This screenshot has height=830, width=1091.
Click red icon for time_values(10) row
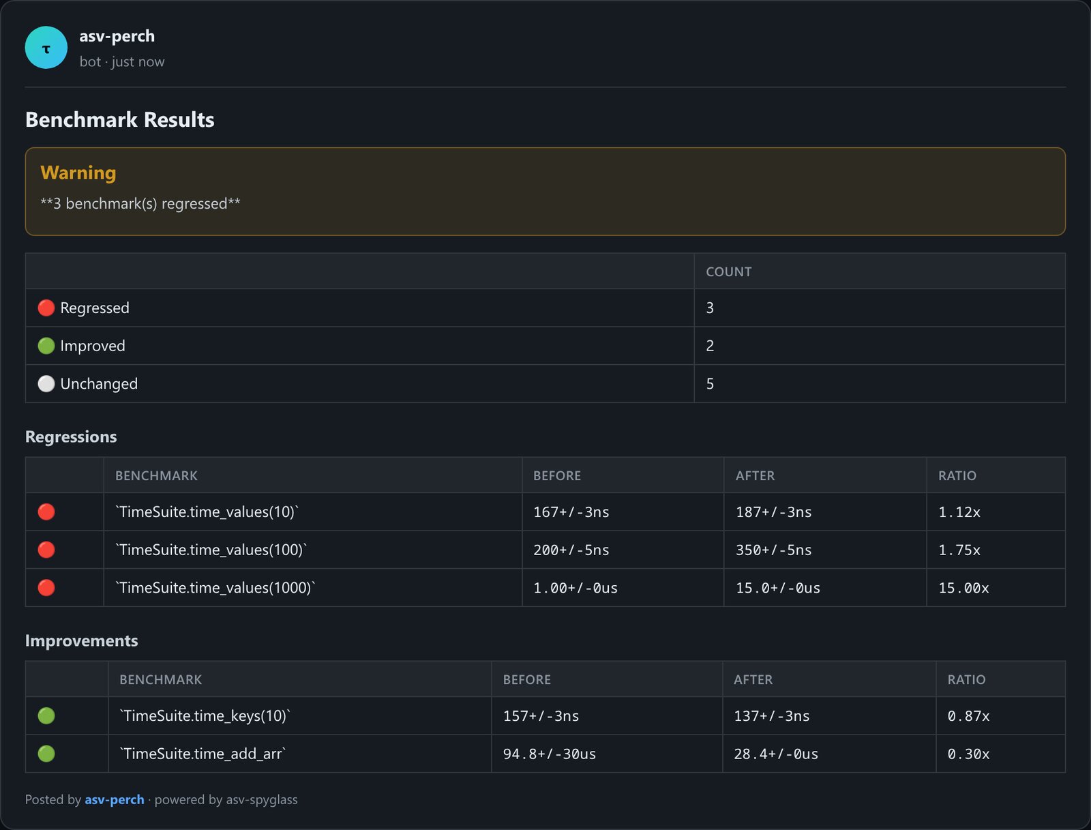[46, 512]
